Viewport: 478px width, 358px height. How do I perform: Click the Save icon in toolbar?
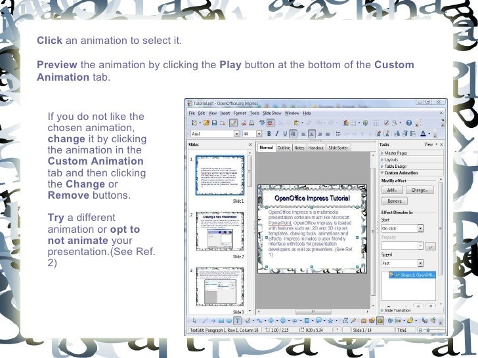pyautogui.click(x=214, y=123)
